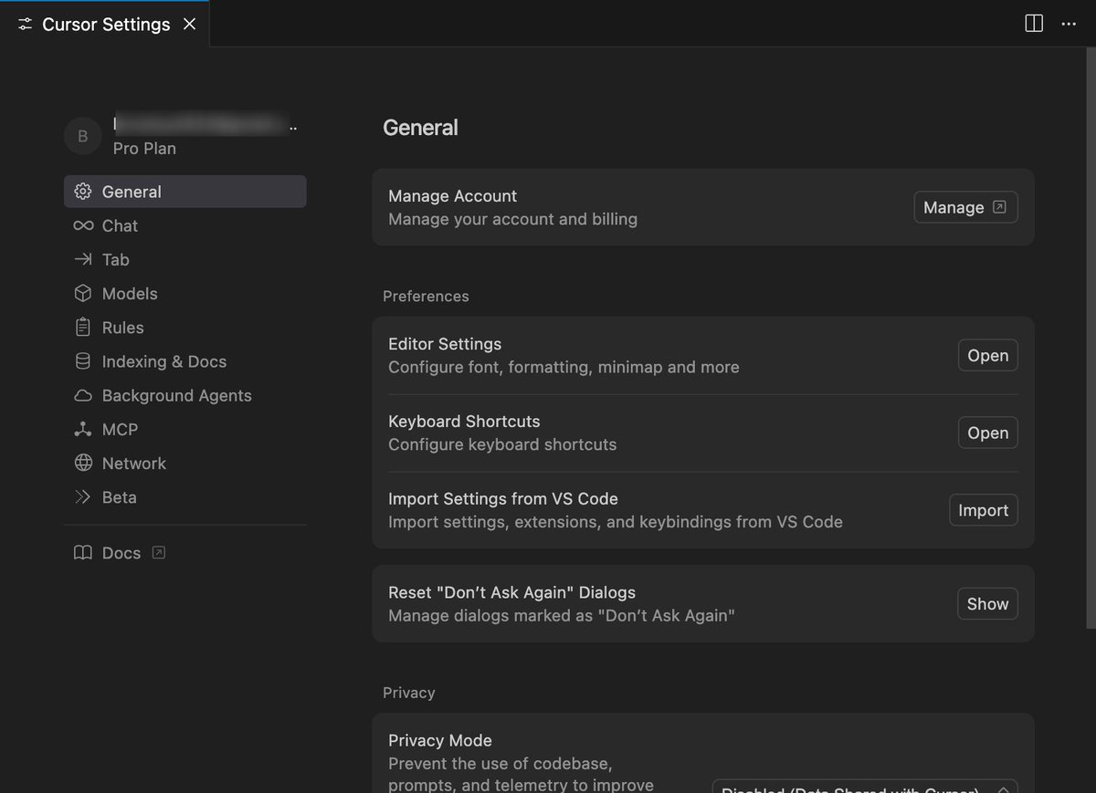The image size is (1096, 793).
Task: Click the Indexing & Docs database icon
Action: (83, 361)
